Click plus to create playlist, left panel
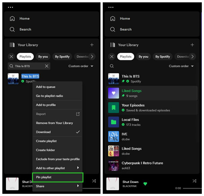204x196 pixels. point(92,45)
